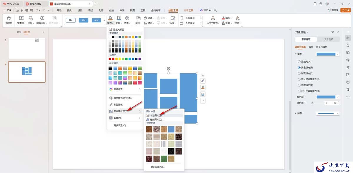Click the shape height field 7.37厘米
Viewport: 353px width, 173px height.
pyautogui.click(x=193, y=18)
